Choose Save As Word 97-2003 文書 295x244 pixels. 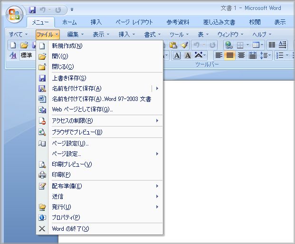coord(100,99)
